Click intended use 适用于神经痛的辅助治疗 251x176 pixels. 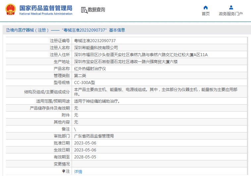pos(97,101)
